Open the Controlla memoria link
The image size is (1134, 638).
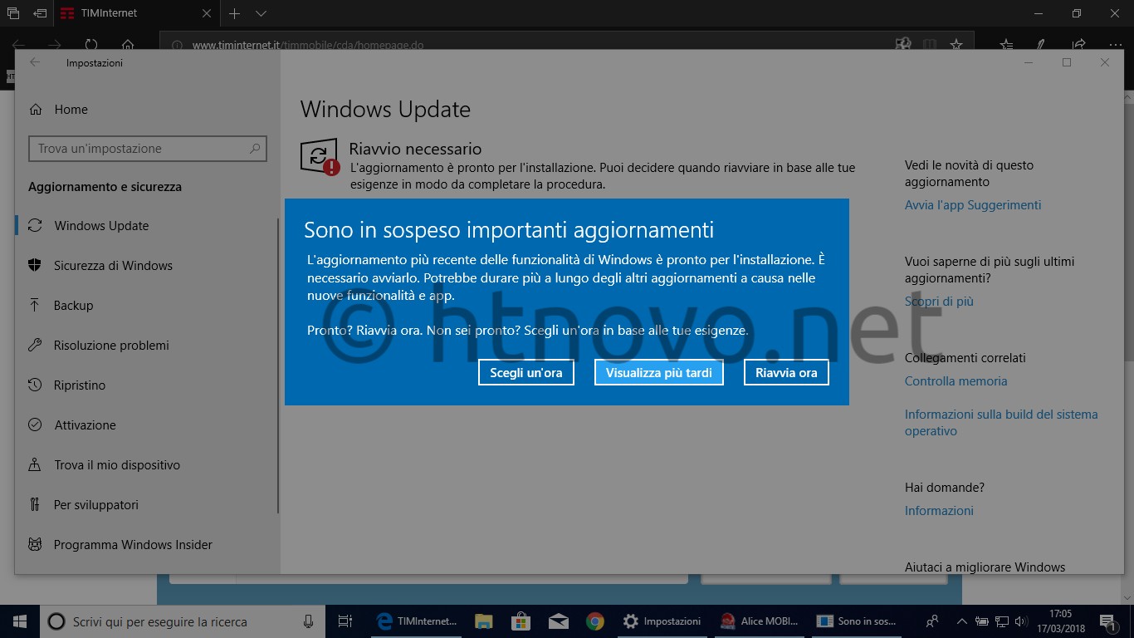pos(956,381)
